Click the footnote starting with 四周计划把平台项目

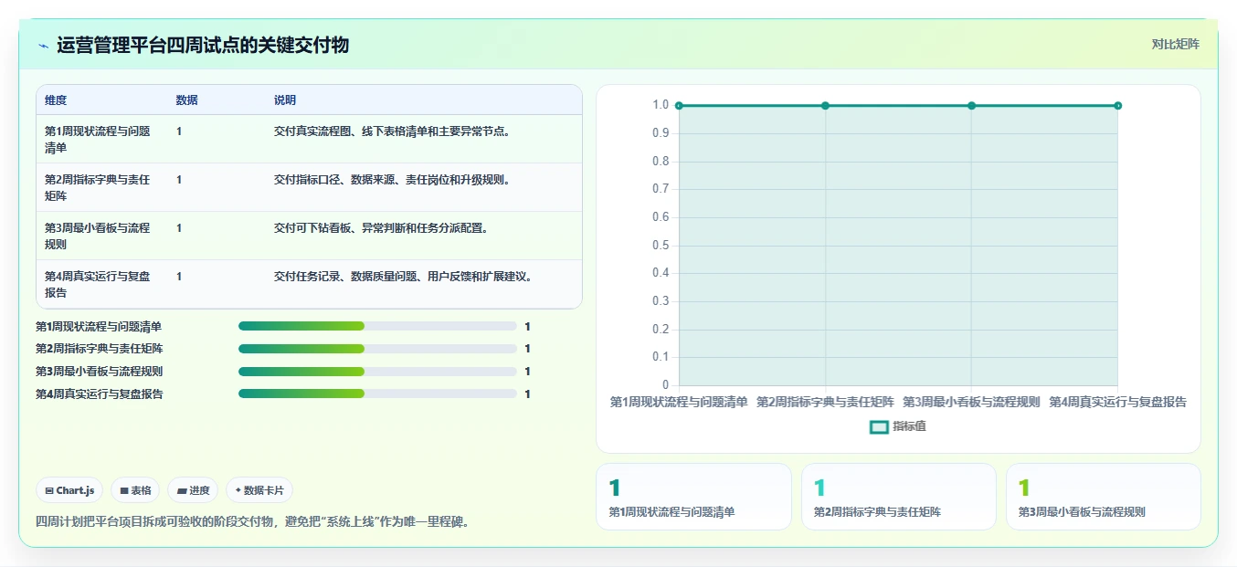pyautogui.click(x=252, y=522)
